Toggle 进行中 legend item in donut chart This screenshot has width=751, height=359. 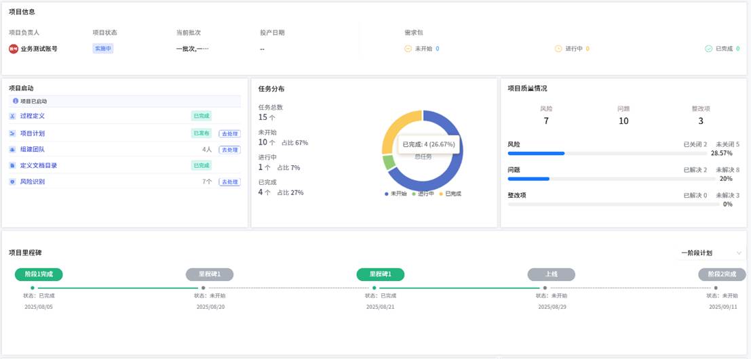tap(423, 194)
